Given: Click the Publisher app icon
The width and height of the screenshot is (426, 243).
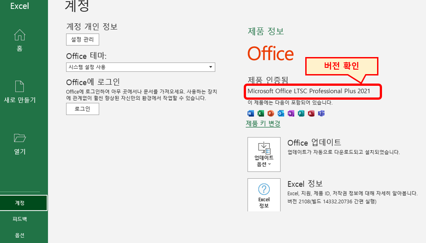Looking at the screenshot, I should tap(301, 113).
